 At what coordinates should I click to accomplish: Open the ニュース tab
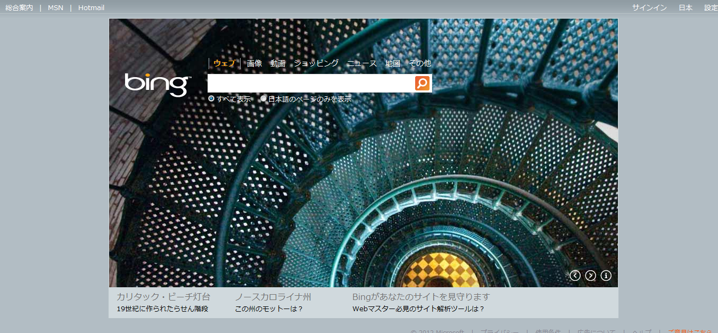pos(362,63)
